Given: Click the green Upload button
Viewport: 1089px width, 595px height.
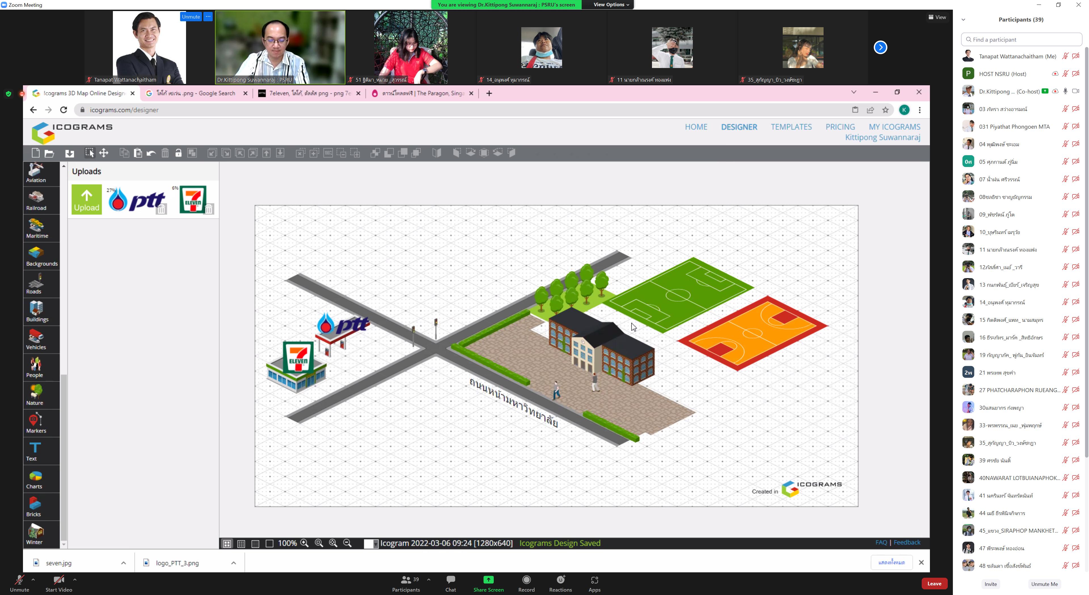Looking at the screenshot, I should pyautogui.click(x=87, y=199).
